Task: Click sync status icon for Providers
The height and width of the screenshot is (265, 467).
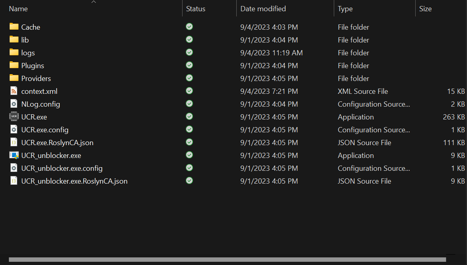Action: coord(189,78)
